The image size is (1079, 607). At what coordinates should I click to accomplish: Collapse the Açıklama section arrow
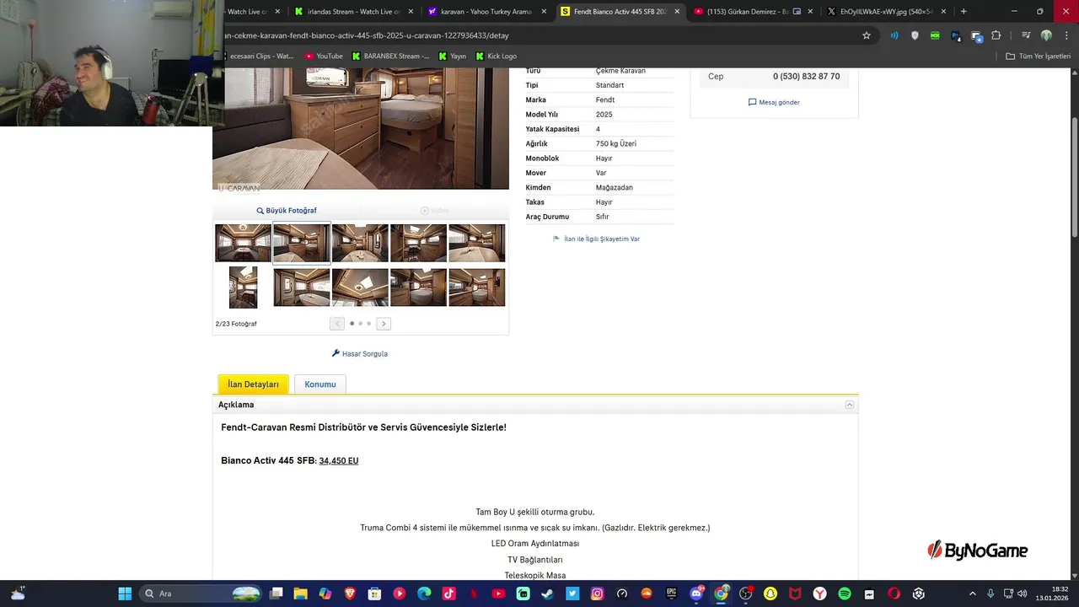tap(850, 406)
